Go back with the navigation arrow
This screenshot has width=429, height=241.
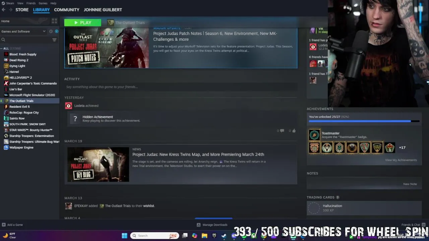click(x=3, y=10)
